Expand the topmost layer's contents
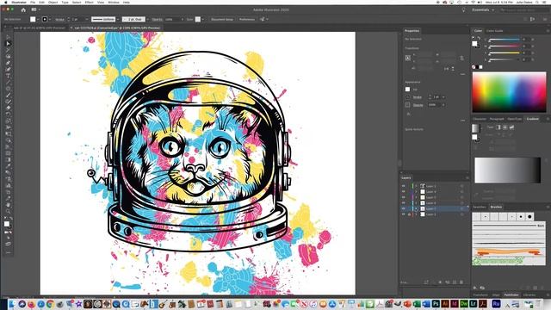 416,186
